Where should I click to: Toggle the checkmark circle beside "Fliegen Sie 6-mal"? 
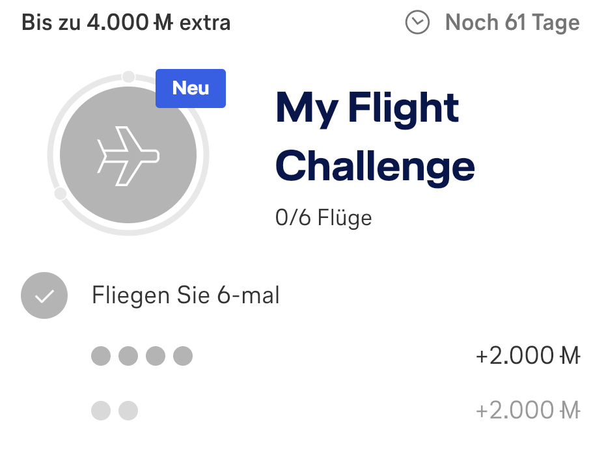[x=44, y=295]
